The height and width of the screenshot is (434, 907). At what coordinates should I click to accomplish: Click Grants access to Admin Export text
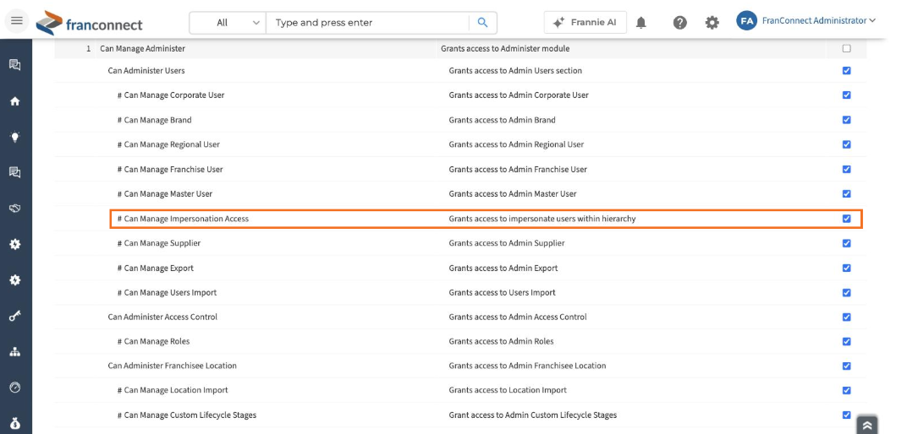point(503,268)
